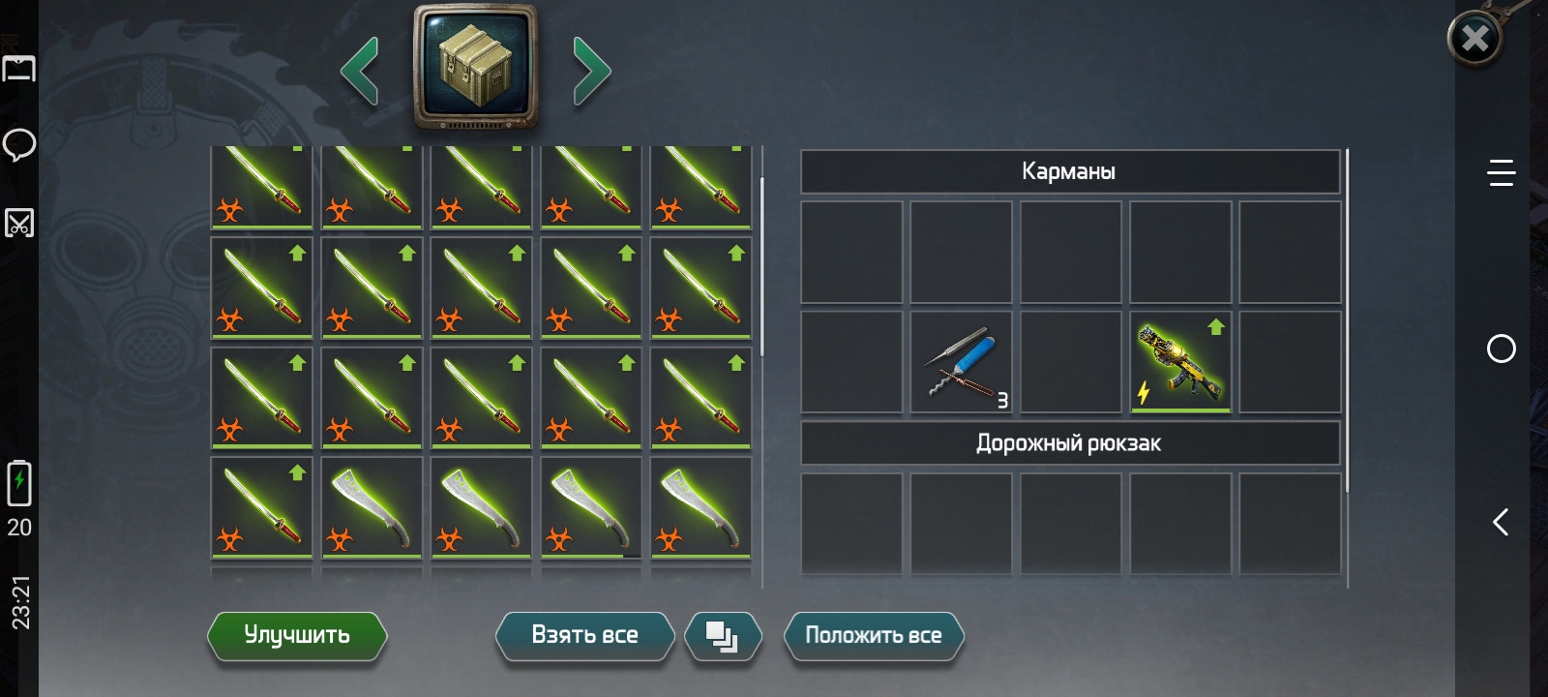Viewport: 1548px width, 697px height.
Task: Select the last machete in bottom row
Action: 700,508
